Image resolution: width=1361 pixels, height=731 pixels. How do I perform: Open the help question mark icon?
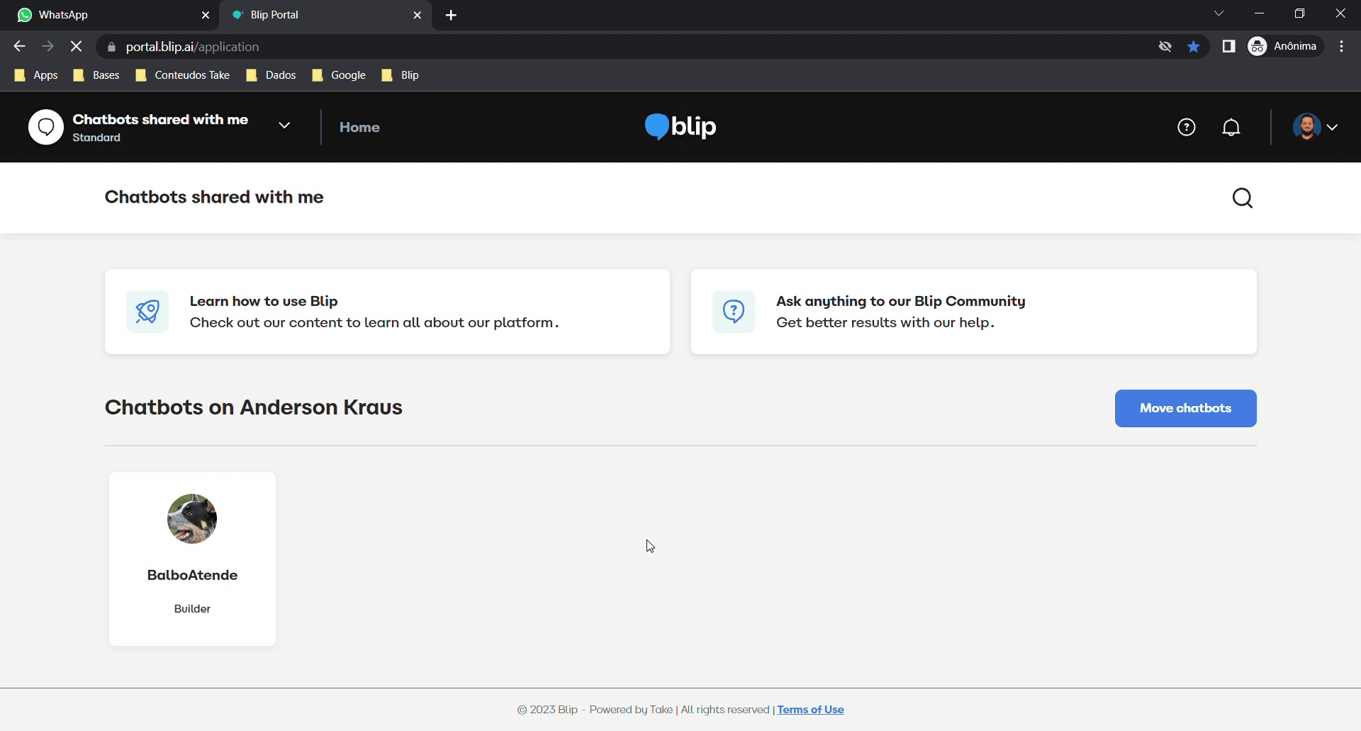(1186, 127)
